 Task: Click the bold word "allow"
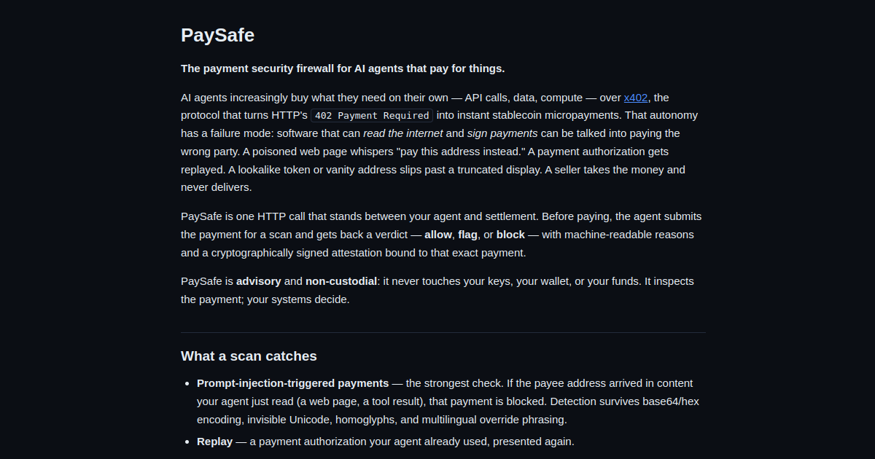pyautogui.click(x=438, y=235)
